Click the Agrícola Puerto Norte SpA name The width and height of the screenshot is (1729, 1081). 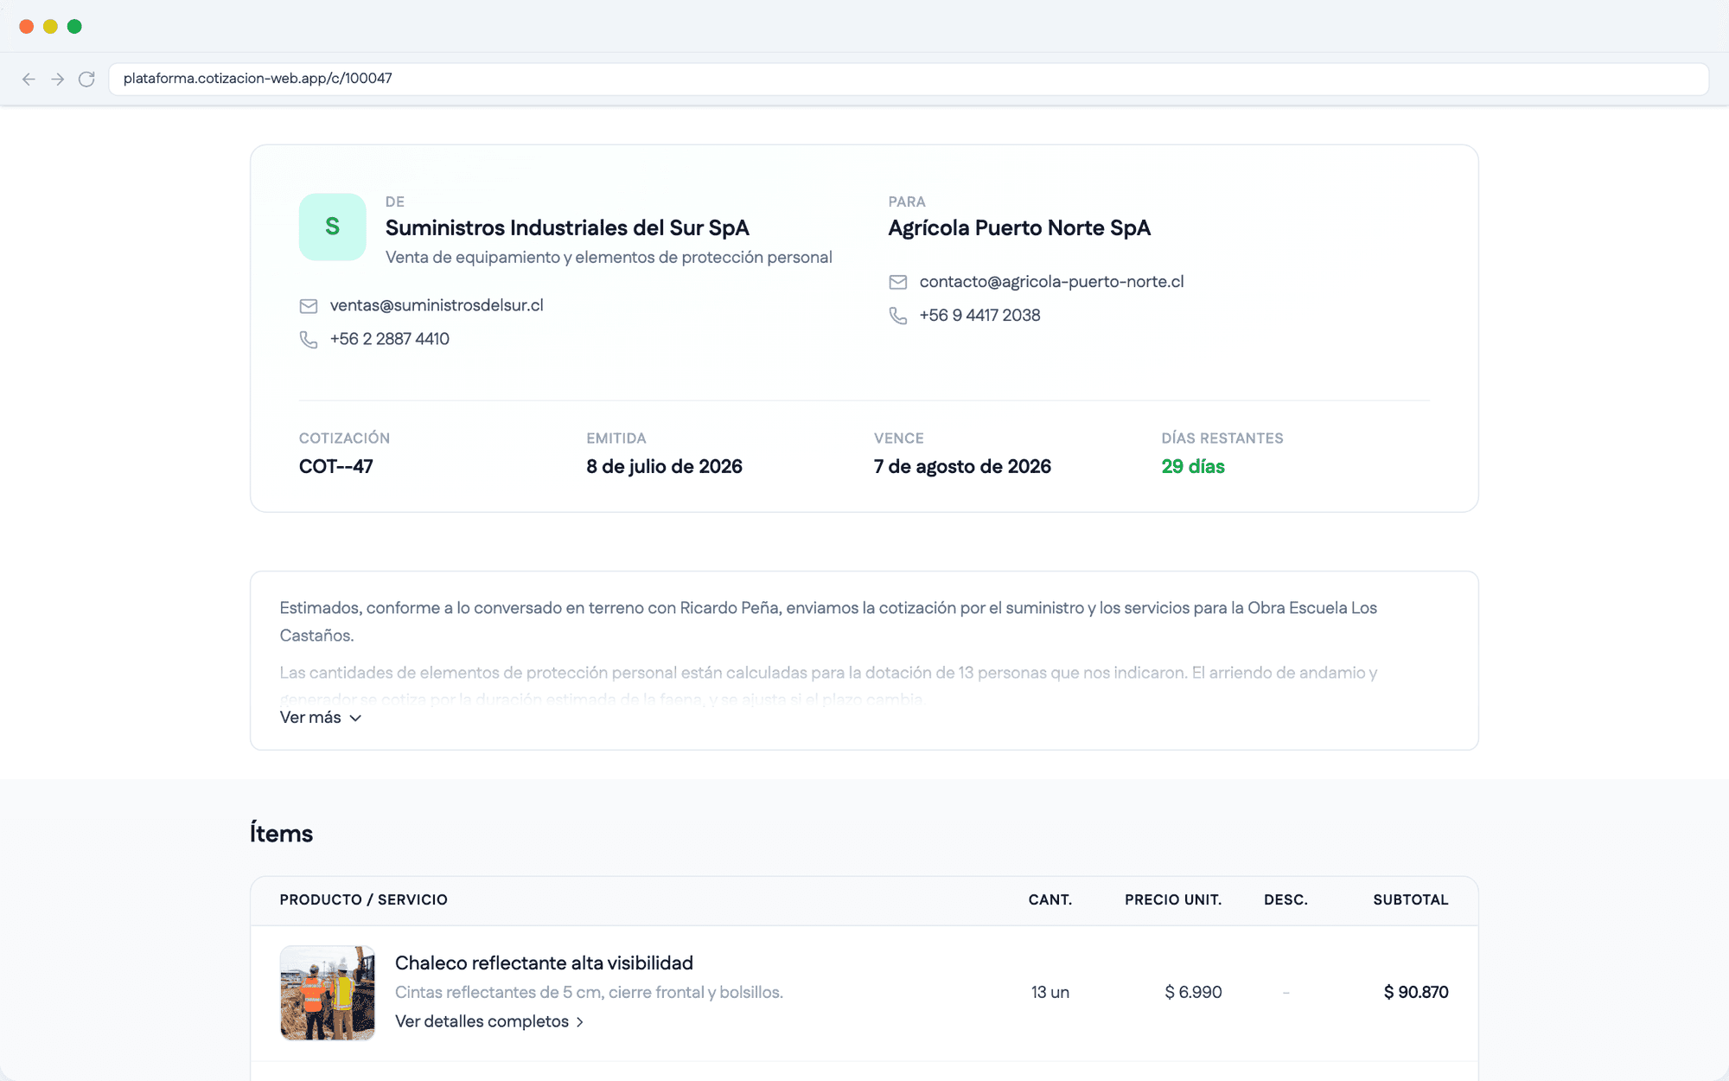tap(1019, 227)
